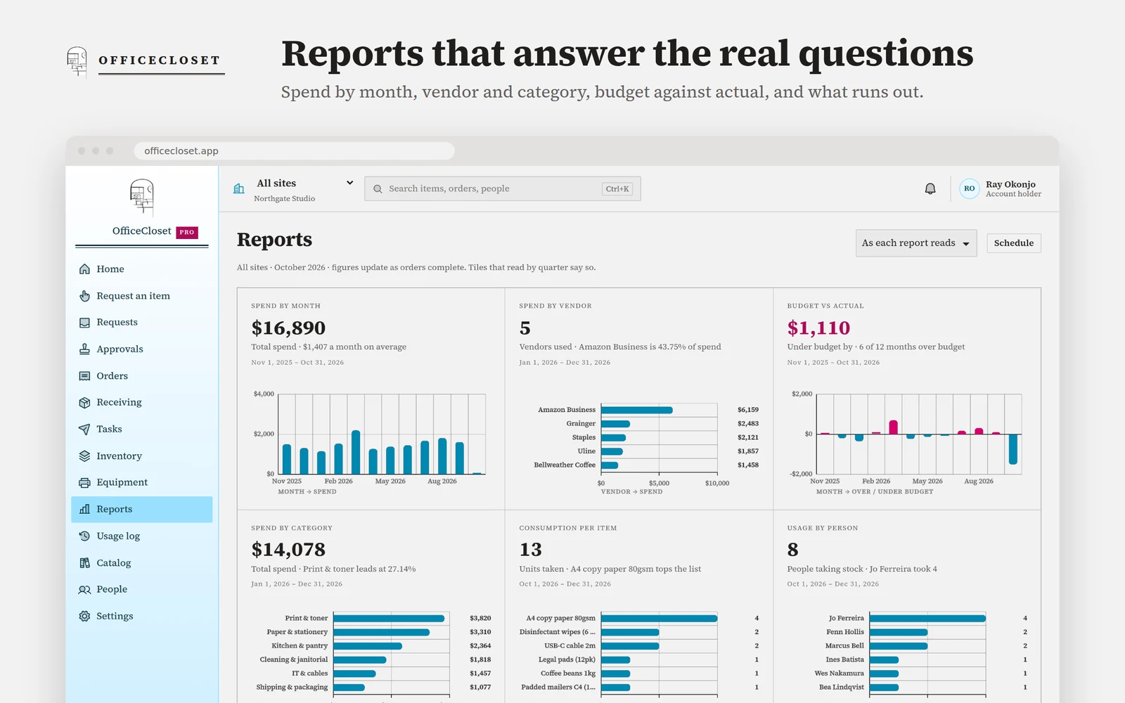This screenshot has width=1125, height=703.
Task: Click the 'CONSUMPTION PER ITEM' tile heading
Action: [x=568, y=528]
